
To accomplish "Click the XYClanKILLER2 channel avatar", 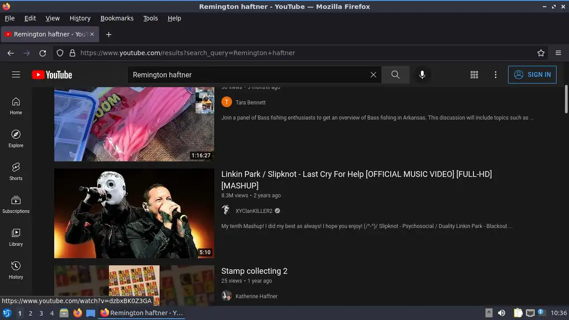I will pyautogui.click(x=227, y=210).
